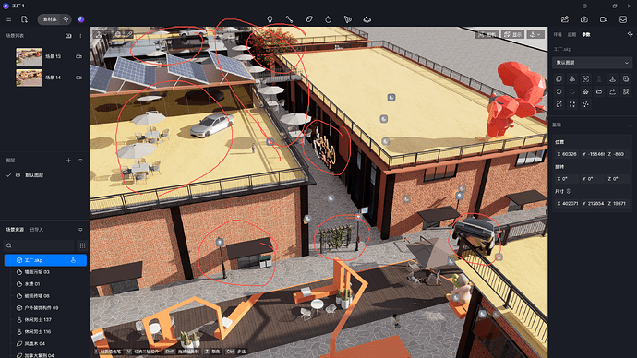The width and height of the screenshot is (637, 358).
Task: Click the 素材库 asset library button
Action: (x=50, y=19)
